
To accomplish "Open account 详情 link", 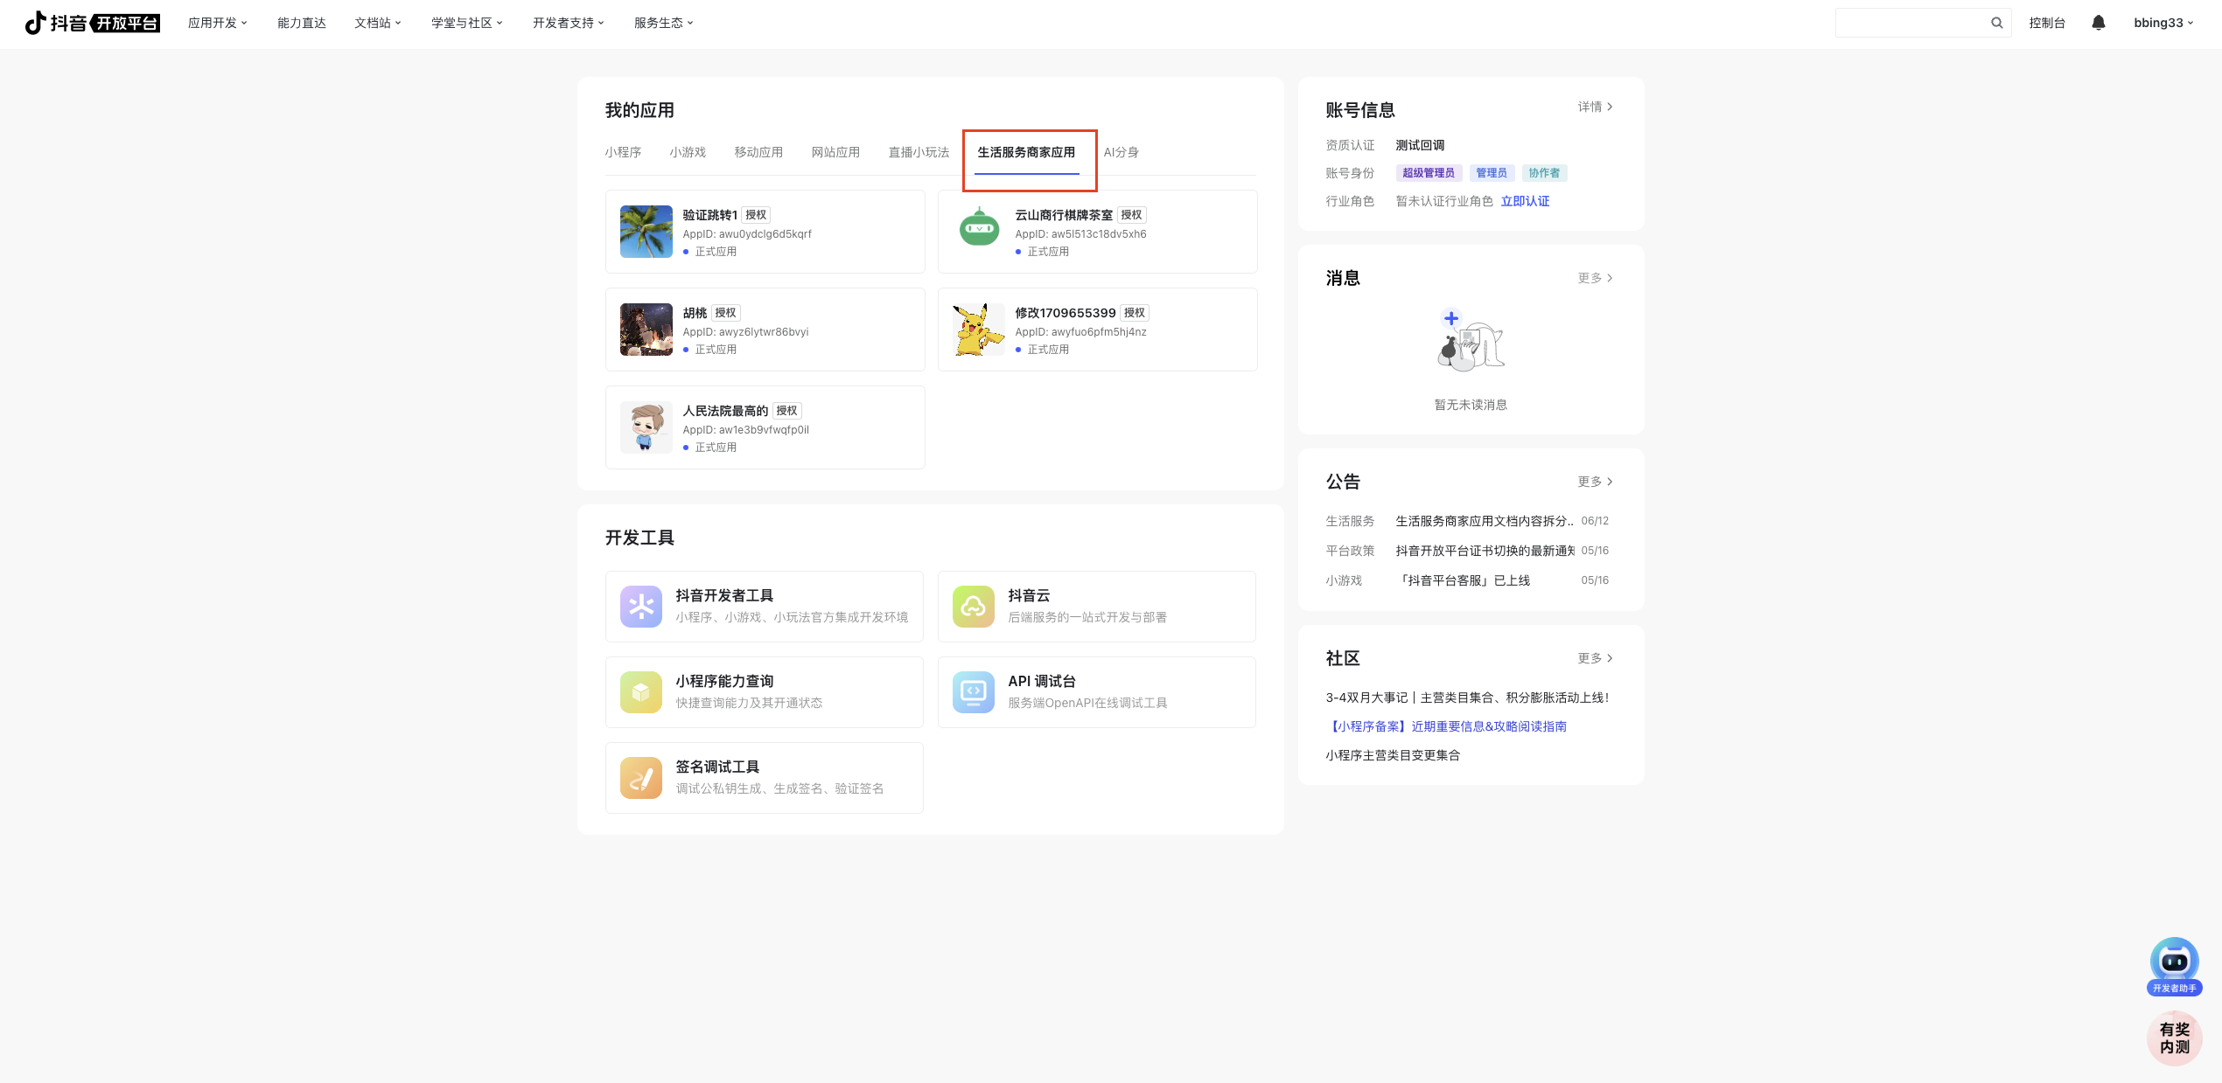I will click(x=1595, y=107).
